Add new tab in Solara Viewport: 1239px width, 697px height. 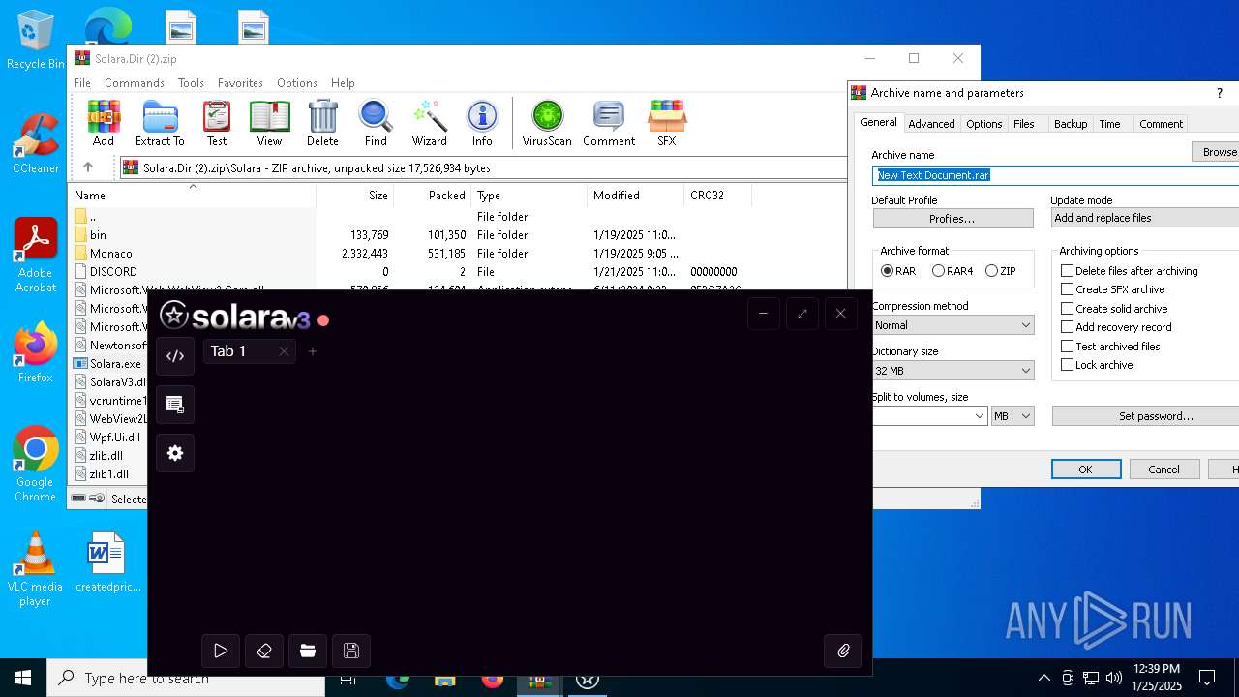coord(313,351)
